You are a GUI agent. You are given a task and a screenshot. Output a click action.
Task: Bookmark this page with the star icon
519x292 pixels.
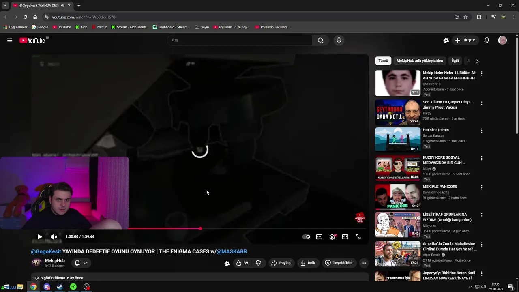point(465,17)
